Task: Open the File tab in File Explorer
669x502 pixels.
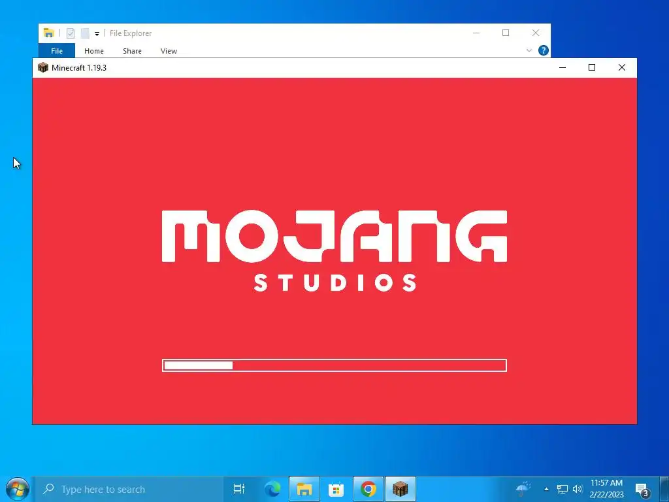Action: coord(57,51)
